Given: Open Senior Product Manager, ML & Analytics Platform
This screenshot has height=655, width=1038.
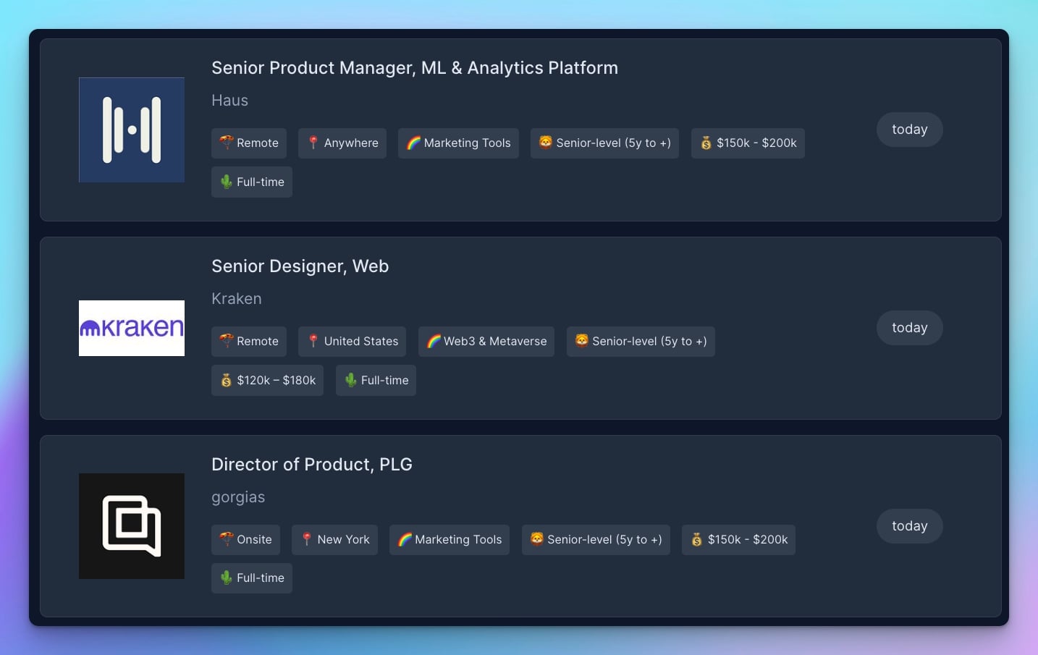Looking at the screenshot, I should [x=414, y=68].
